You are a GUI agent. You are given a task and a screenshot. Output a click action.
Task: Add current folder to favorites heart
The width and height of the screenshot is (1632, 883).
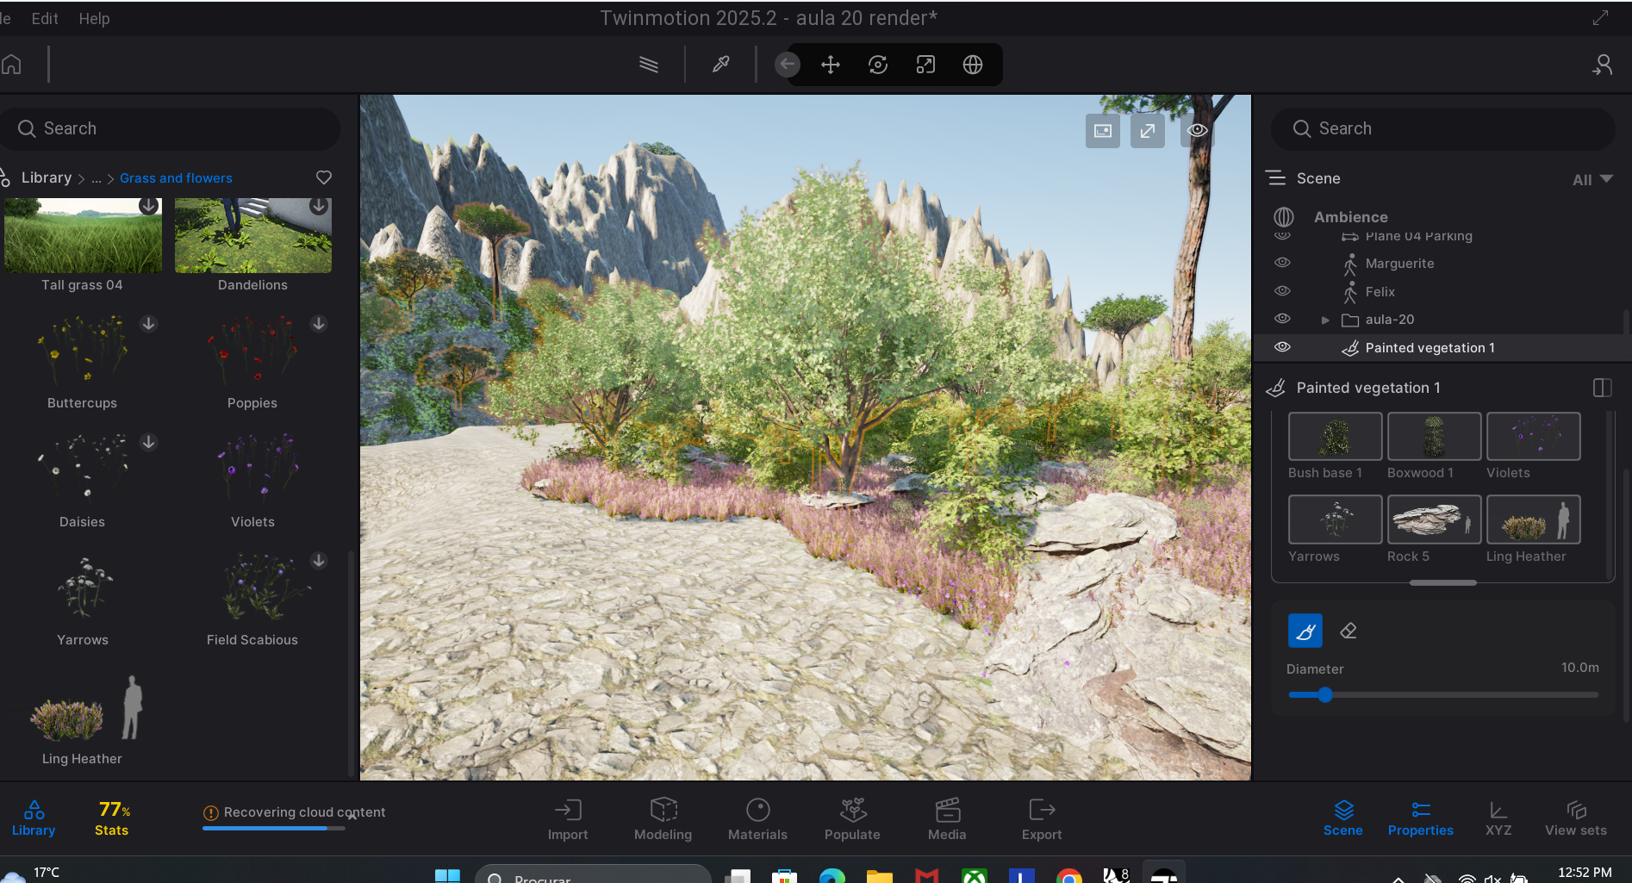click(324, 177)
